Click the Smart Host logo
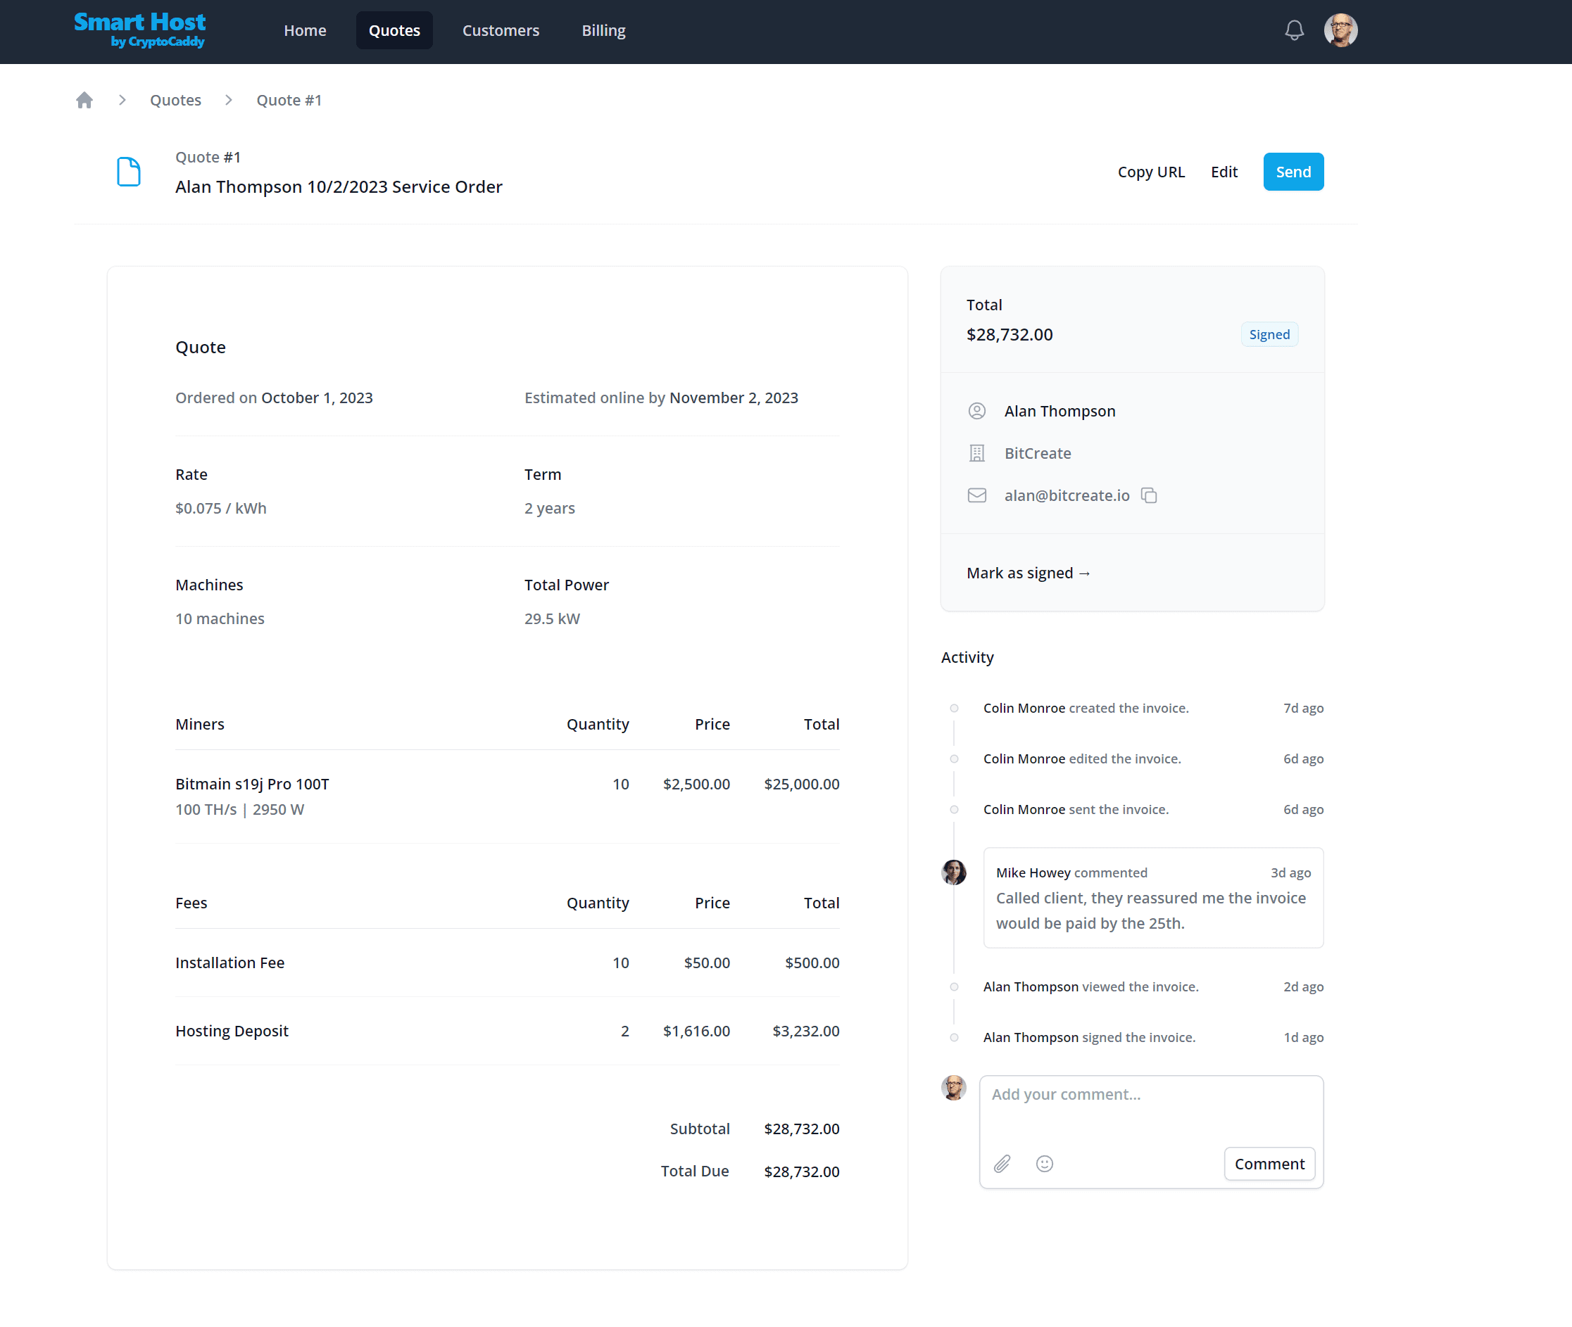This screenshot has height=1327, width=1572. pos(140,30)
